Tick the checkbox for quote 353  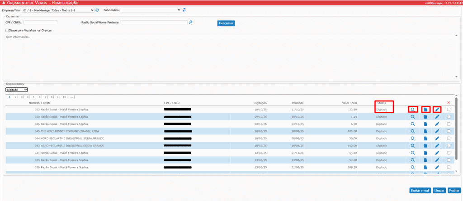click(x=449, y=110)
